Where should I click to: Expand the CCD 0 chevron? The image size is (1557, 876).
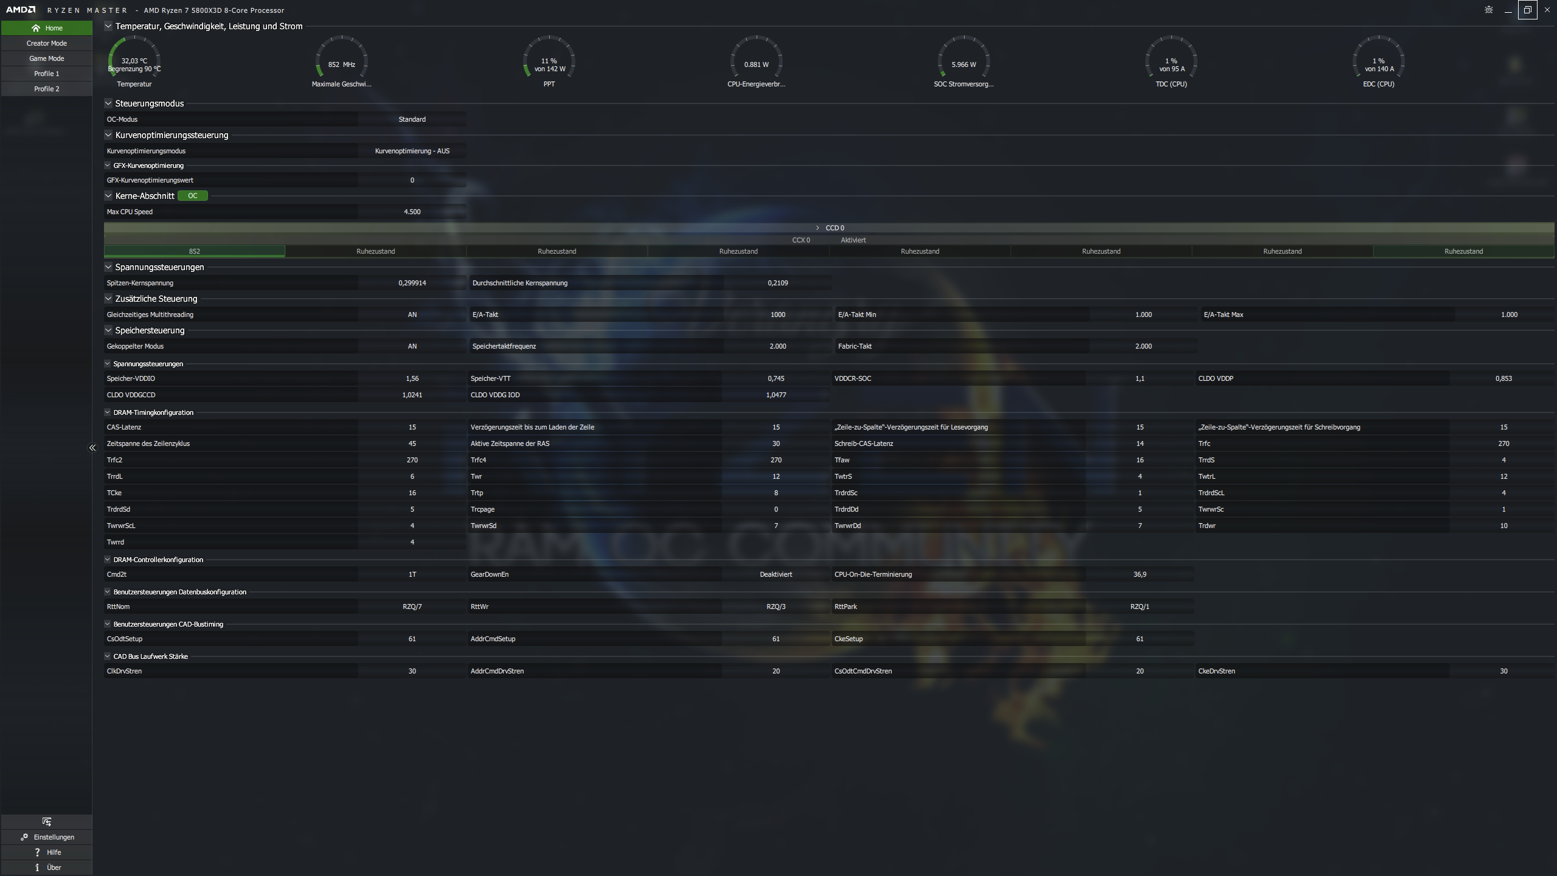tap(817, 228)
